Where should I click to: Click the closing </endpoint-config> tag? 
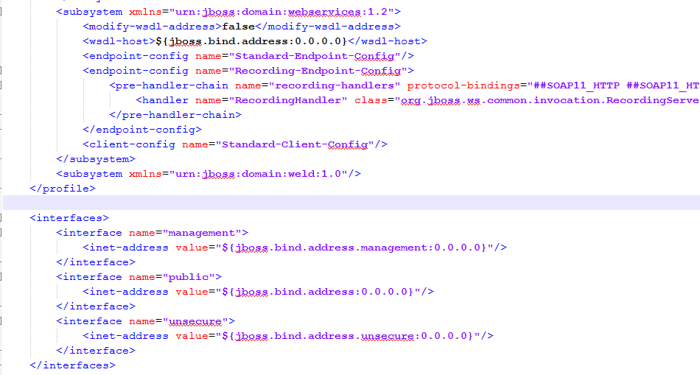pyautogui.click(x=142, y=130)
